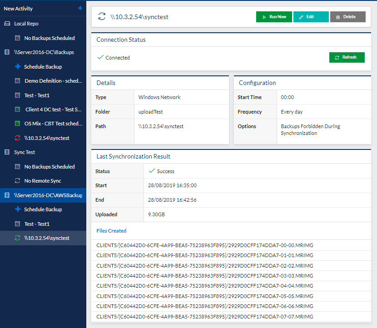The height and width of the screenshot is (328, 377).
Task: Click the file ending 01-01.MRIMG
Action: click(204, 255)
